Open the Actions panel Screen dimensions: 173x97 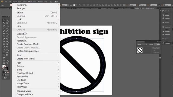(x=167, y=23)
